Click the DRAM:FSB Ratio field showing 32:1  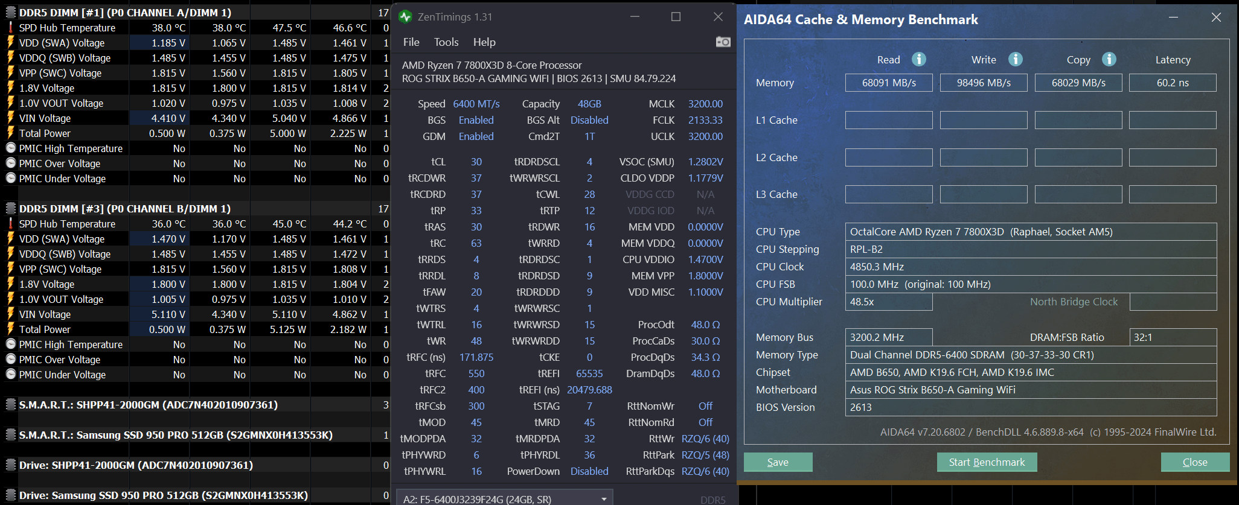coord(1173,337)
